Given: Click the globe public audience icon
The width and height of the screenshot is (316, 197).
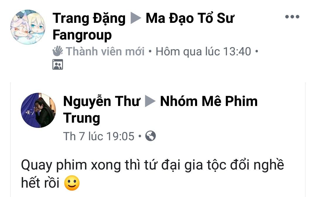Looking at the screenshot, I should coord(151,136).
